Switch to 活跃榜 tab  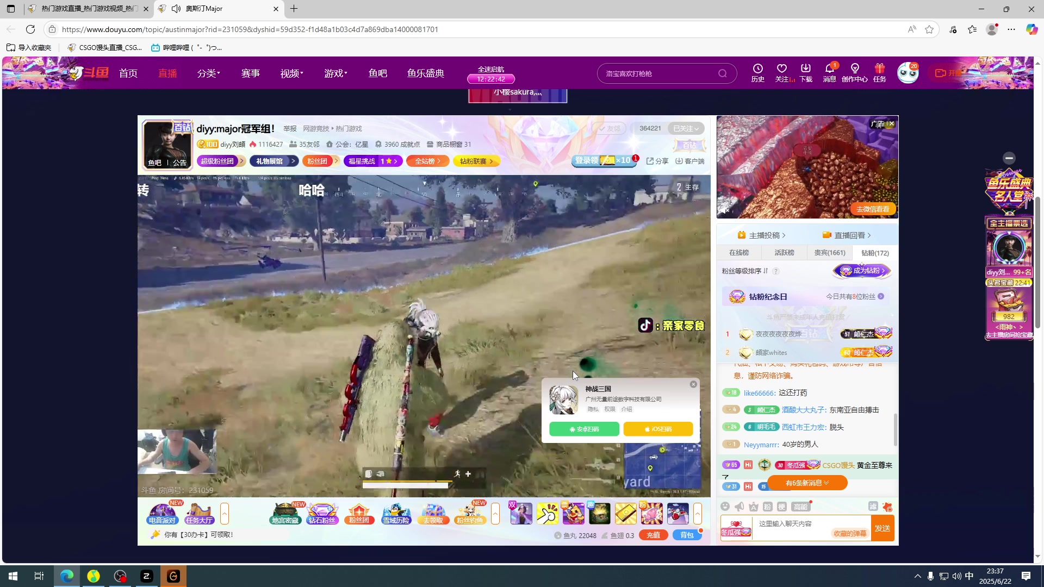point(784,253)
